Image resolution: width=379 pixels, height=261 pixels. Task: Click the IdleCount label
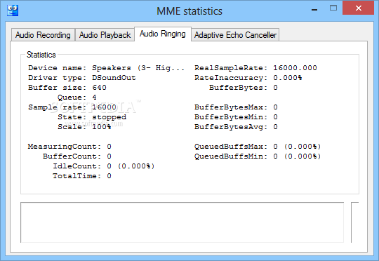coord(77,166)
